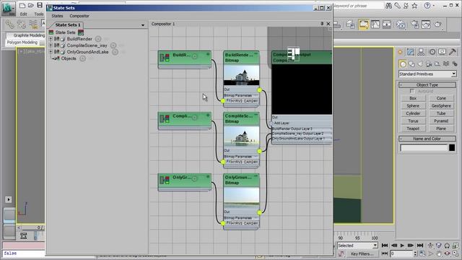Toggle Key Mode button in animation controls

pyautogui.click(x=385, y=253)
